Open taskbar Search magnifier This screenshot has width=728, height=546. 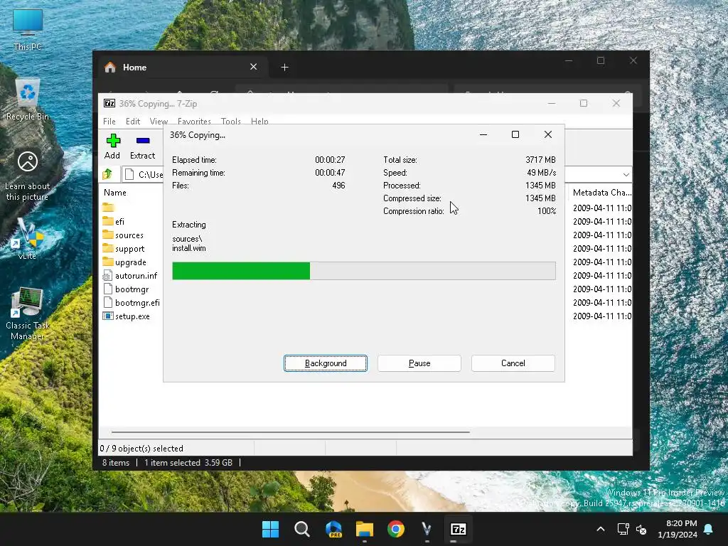click(301, 529)
